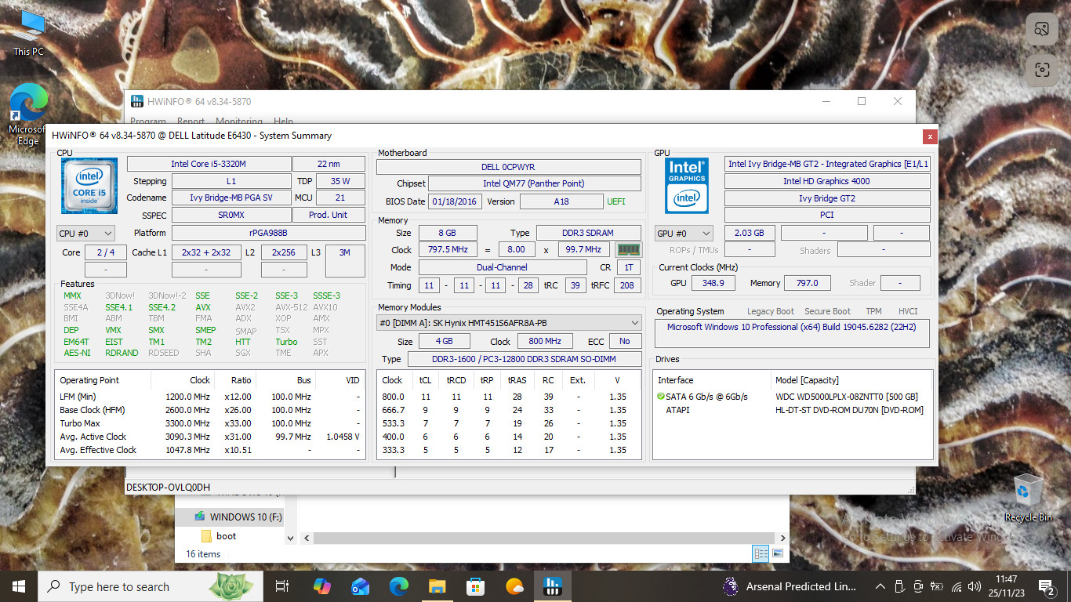Open File Explorer from the taskbar
The image size is (1071, 602).
click(437, 586)
